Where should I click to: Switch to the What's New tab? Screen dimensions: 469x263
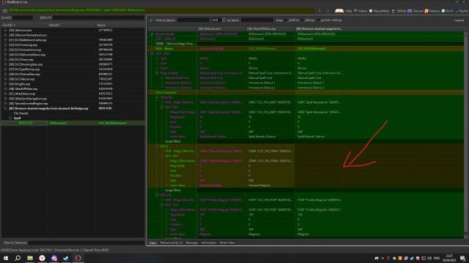pyautogui.click(x=227, y=243)
